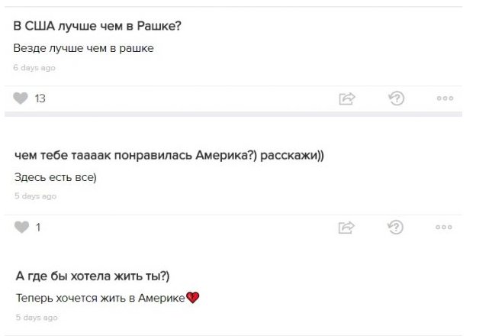Viewport: 489px width, 336px height.
Task: Open question "чем тебе таааак понравилась Америка?"
Action: point(169,155)
